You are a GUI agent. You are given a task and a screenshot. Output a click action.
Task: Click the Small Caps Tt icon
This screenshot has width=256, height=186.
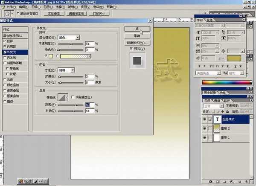point(217,66)
